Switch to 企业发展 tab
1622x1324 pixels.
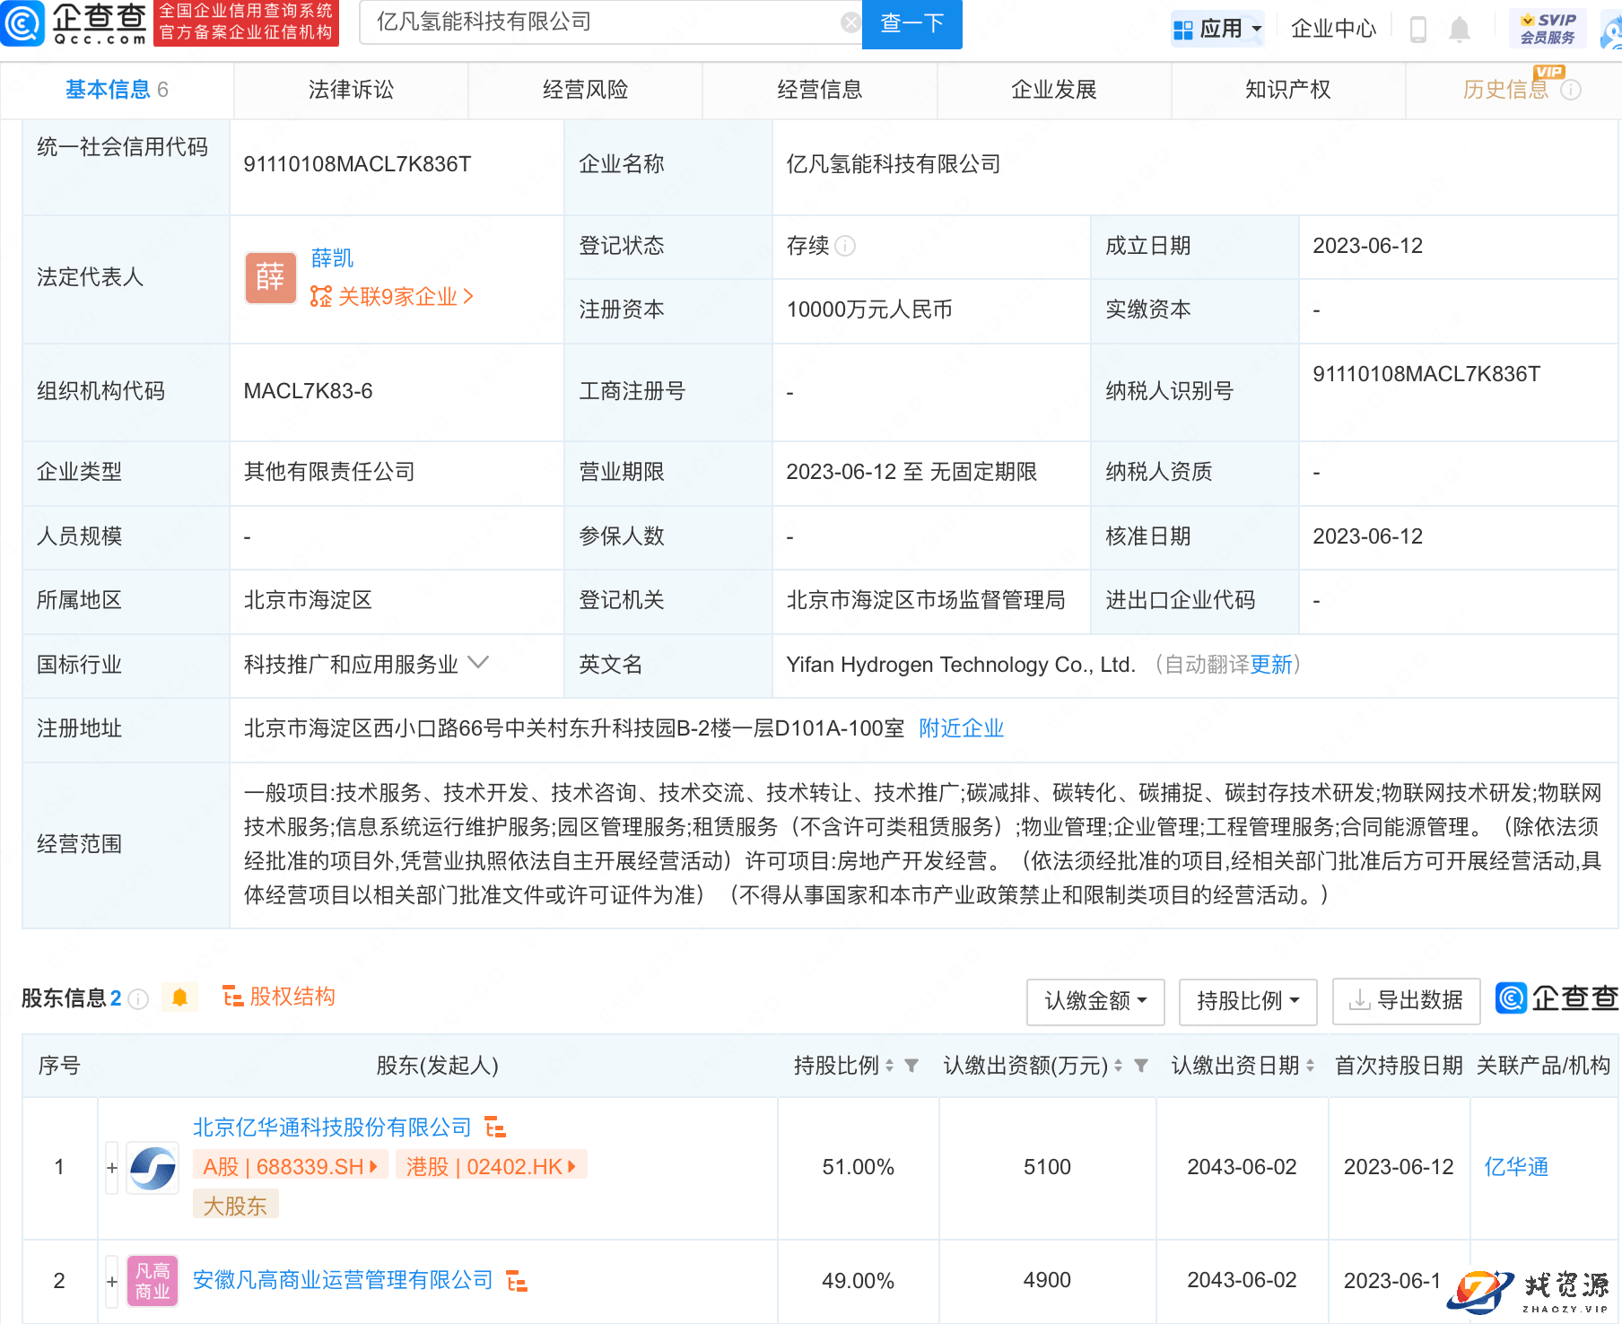(x=1054, y=90)
